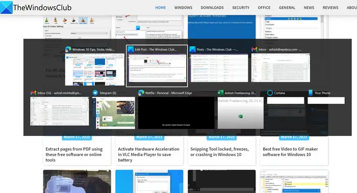Screen dimensions: 357x193
Task: Click Fix 4K article title behind switcher
Action: pos(55,73)
